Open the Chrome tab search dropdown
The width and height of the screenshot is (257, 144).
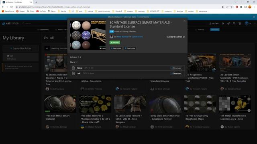click(236, 2)
